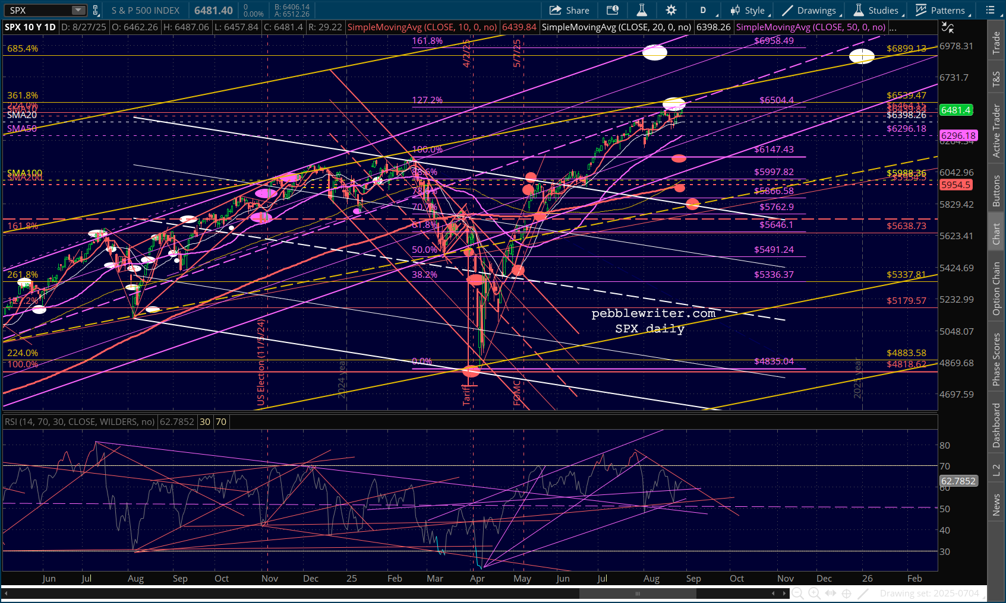Select the line drawing tool icon
Screen dimensions: 1006x603
point(863,593)
